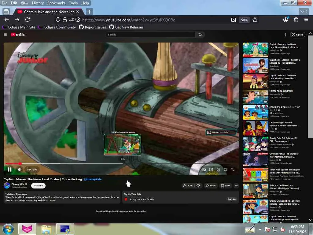Open the History menu
Image resolution: width=313 pixels, height=235 pixels.
(x=38, y=3)
